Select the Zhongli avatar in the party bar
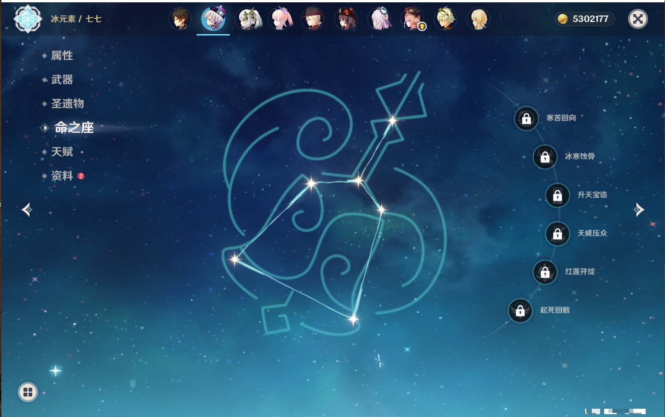The height and width of the screenshot is (417, 665). [x=180, y=19]
